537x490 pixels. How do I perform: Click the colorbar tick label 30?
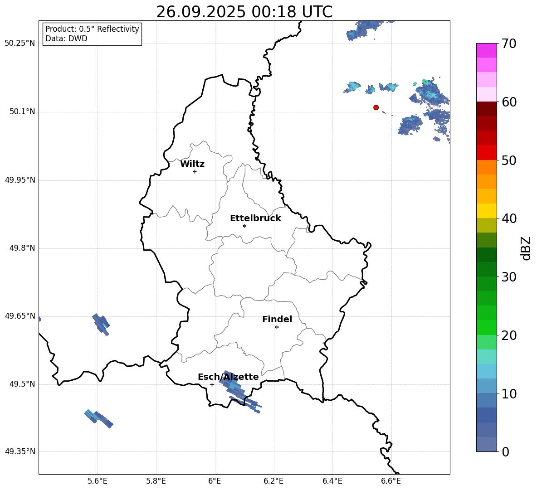coord(509,277)
